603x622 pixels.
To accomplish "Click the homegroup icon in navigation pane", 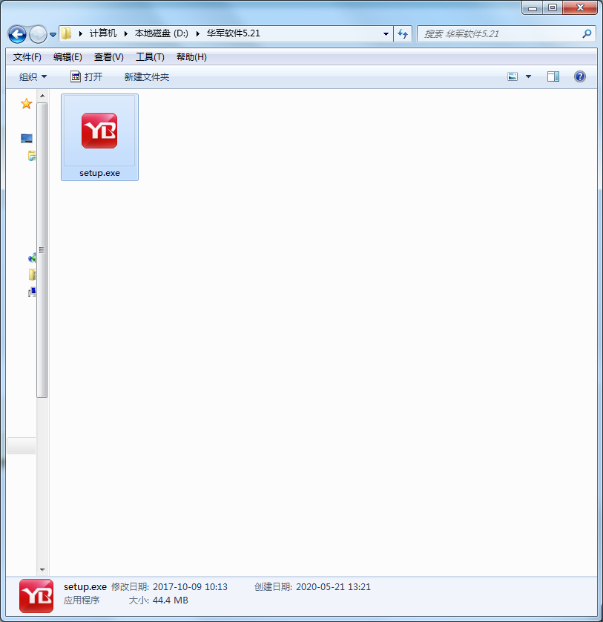I will [32, 258].
